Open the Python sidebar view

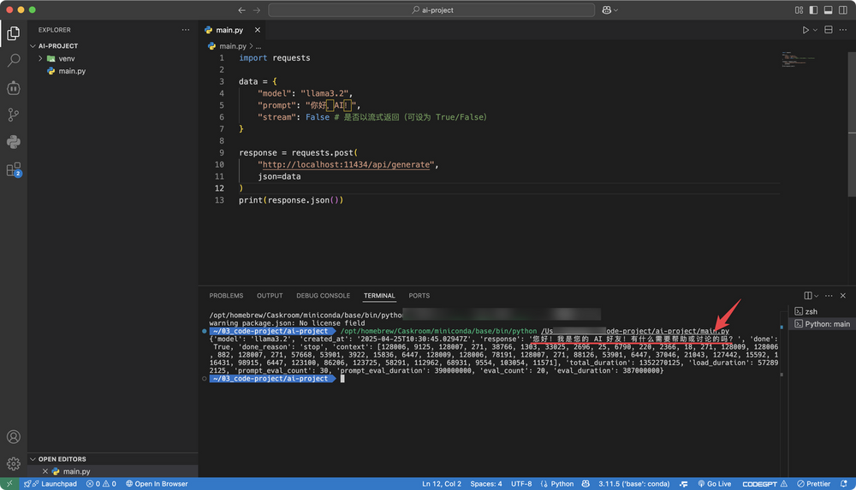click(x=14, y=142)
